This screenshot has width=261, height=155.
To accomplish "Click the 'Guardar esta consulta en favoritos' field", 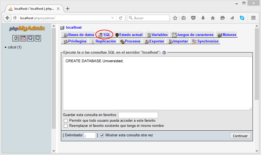I will [x=138, y=115].
